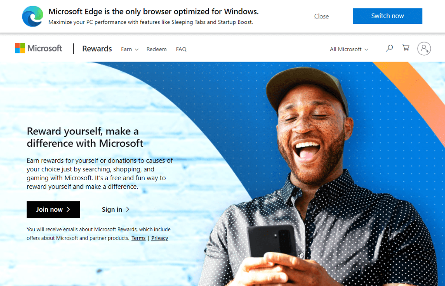Open search with the magnifying glass icon

[x=389, y=48]
